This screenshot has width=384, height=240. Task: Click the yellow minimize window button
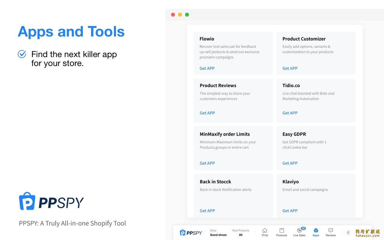pos(180,15)
